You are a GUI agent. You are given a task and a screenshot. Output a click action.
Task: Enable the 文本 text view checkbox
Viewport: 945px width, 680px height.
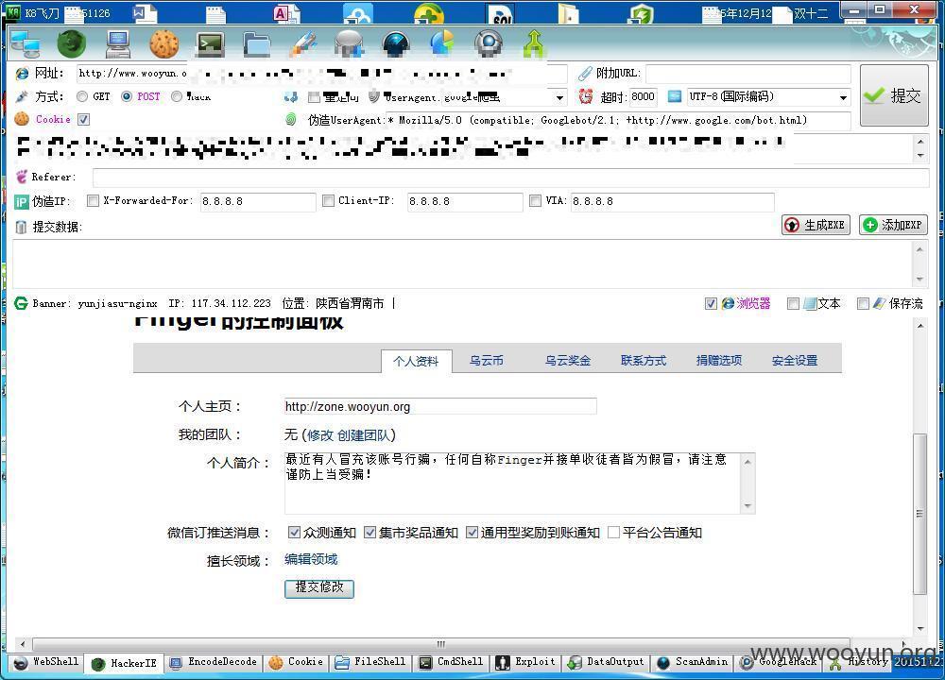tap(793, 303)
